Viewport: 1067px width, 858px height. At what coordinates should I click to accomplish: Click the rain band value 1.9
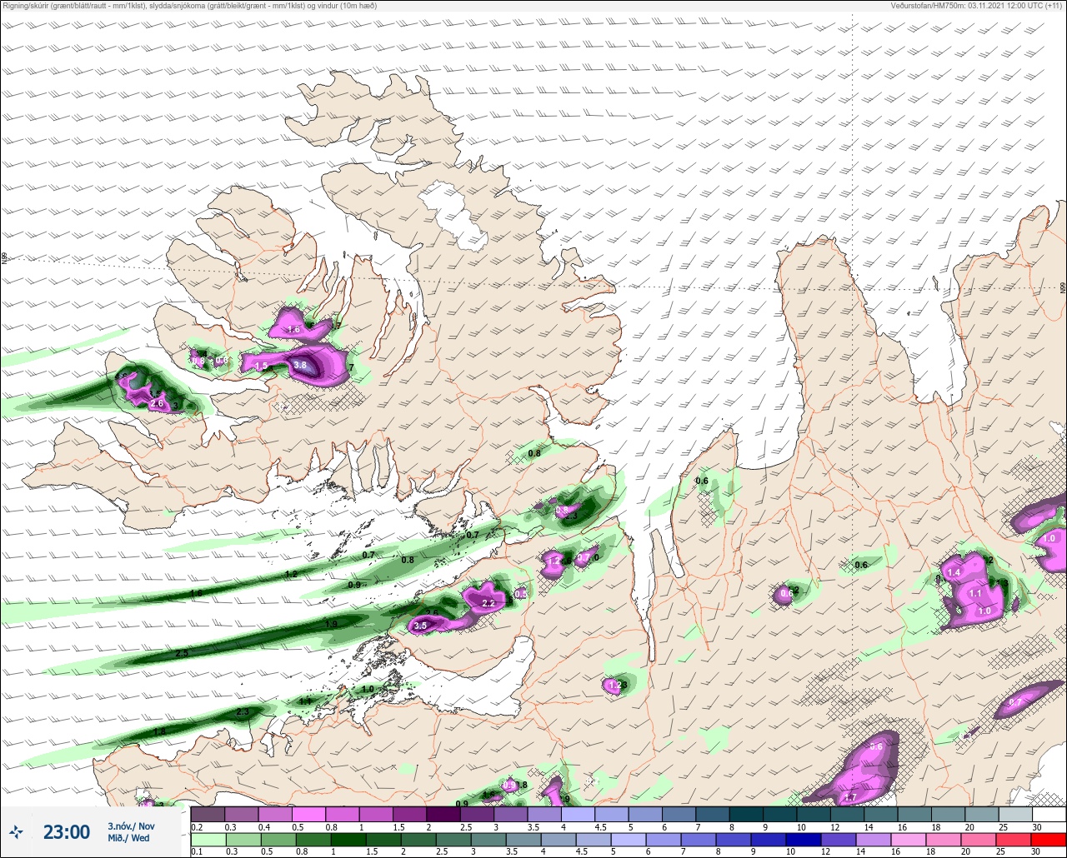(x=331, y=624)
